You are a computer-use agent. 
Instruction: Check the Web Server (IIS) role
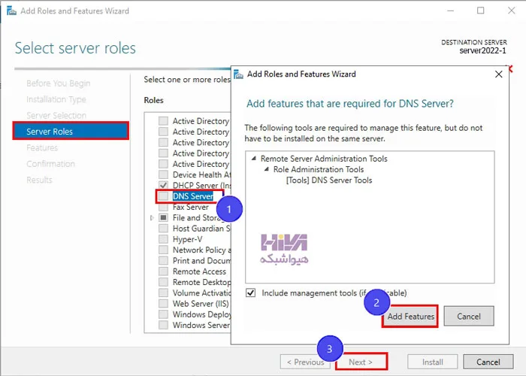[163, 304]
